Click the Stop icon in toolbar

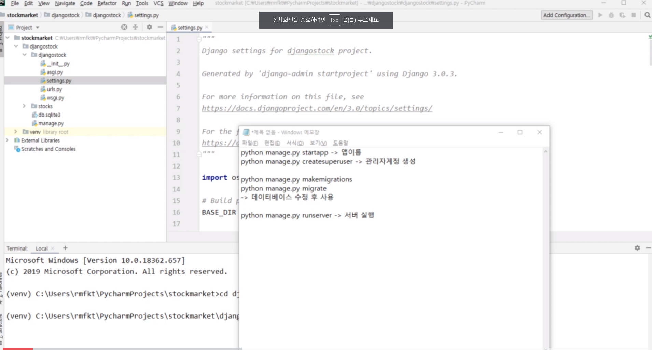pos(634,15)
